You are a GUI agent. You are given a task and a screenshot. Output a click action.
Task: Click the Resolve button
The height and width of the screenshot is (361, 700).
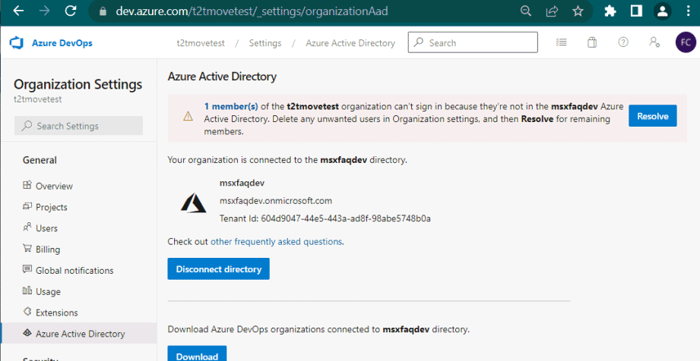click(x=653, y=116)
